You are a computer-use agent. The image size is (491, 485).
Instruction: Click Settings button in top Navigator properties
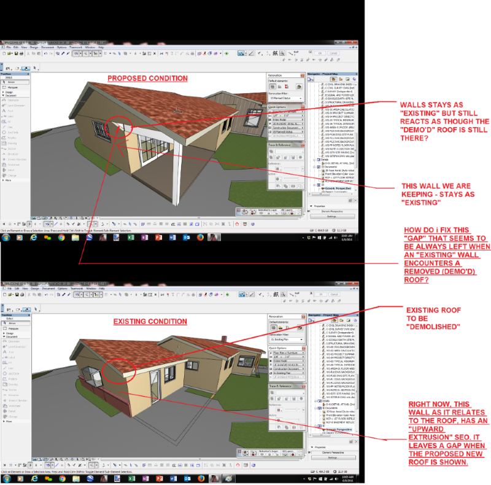click(332, 217)
